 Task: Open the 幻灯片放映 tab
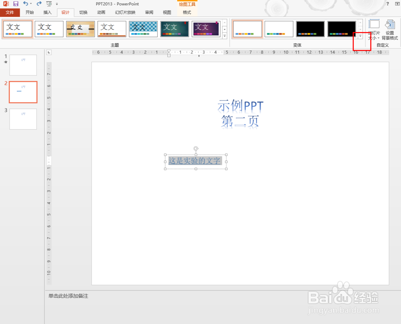[x=125, y=12]
